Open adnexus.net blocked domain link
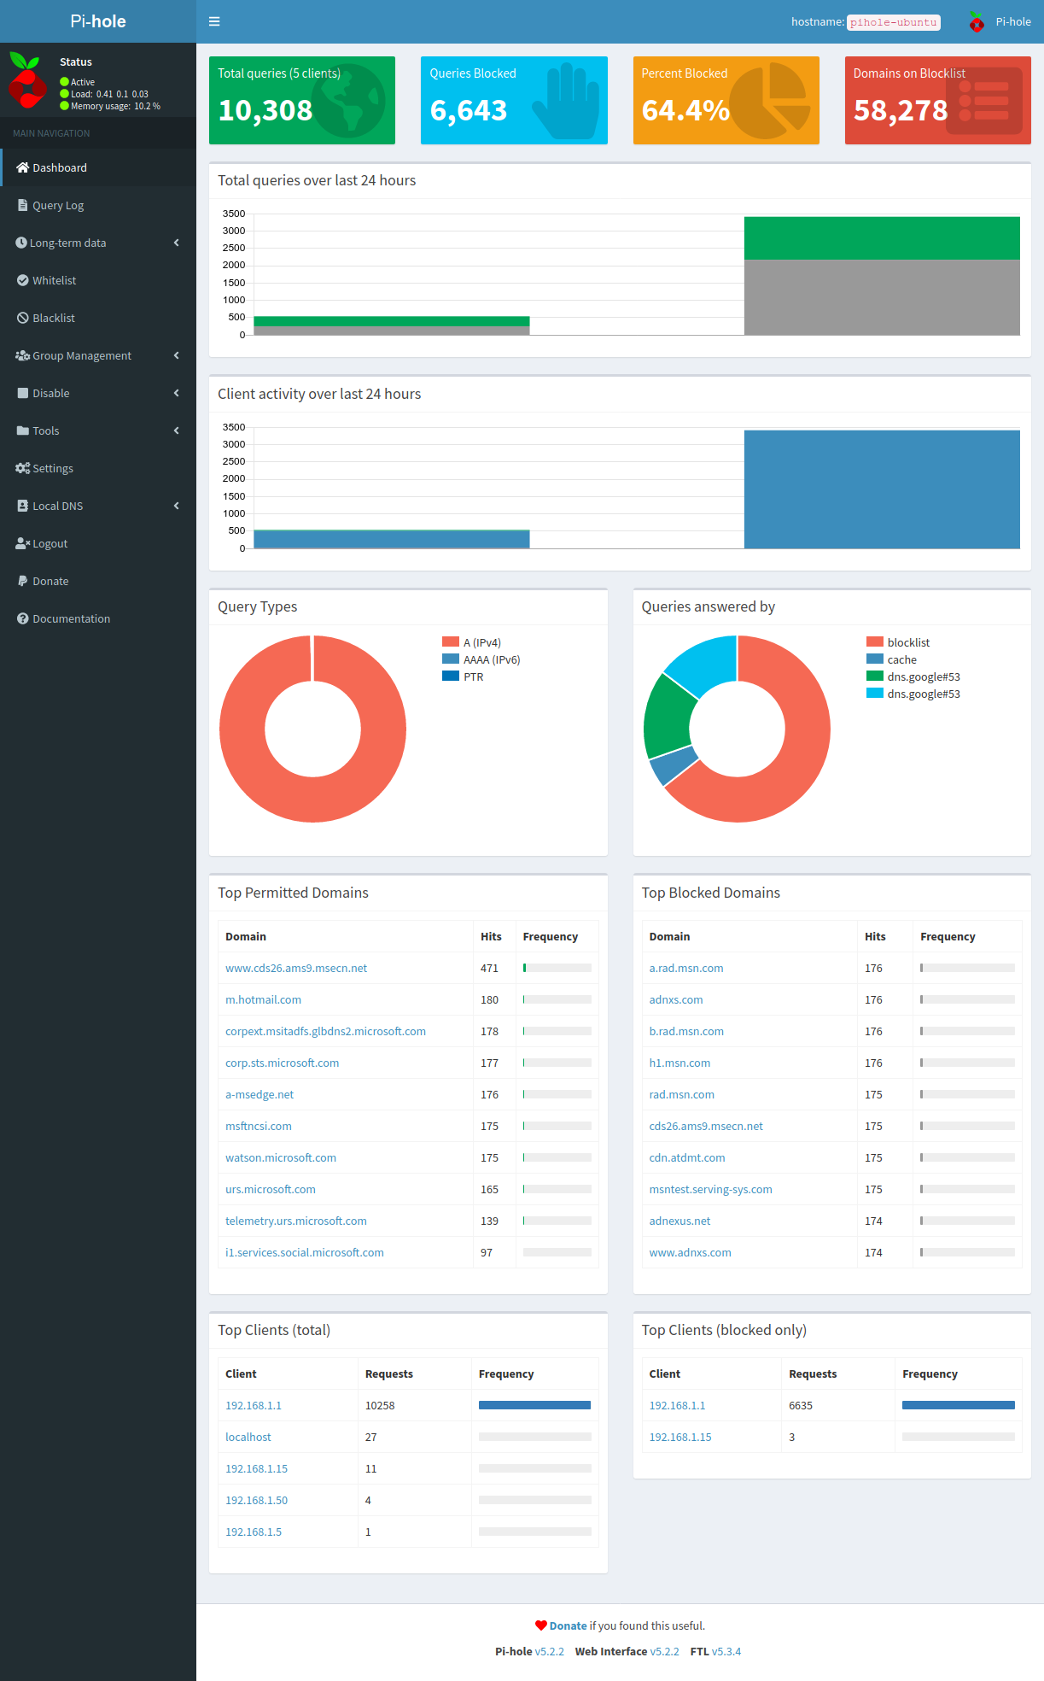This screenshot has width=1044, height=1681. coord(679,1221)
